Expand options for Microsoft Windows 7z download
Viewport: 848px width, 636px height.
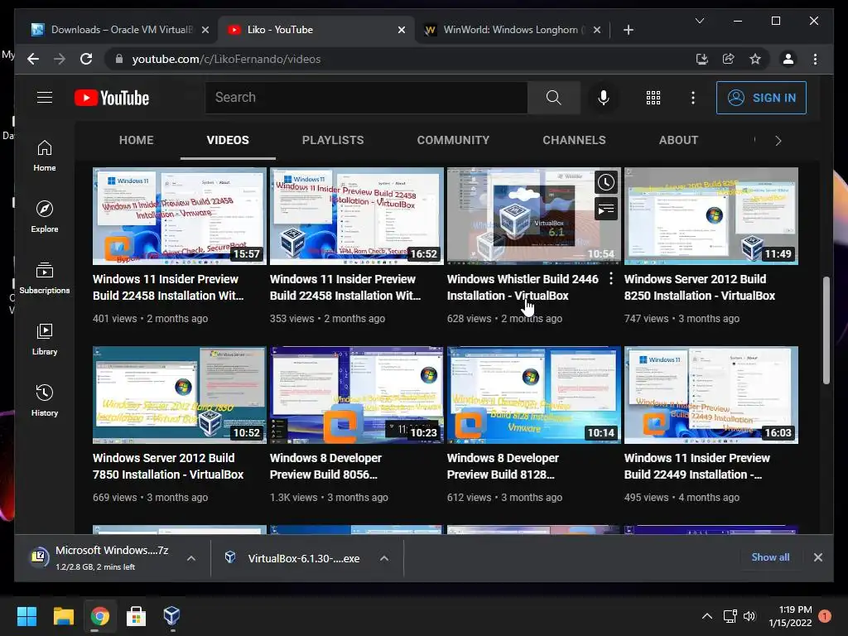tap(191, 558)
